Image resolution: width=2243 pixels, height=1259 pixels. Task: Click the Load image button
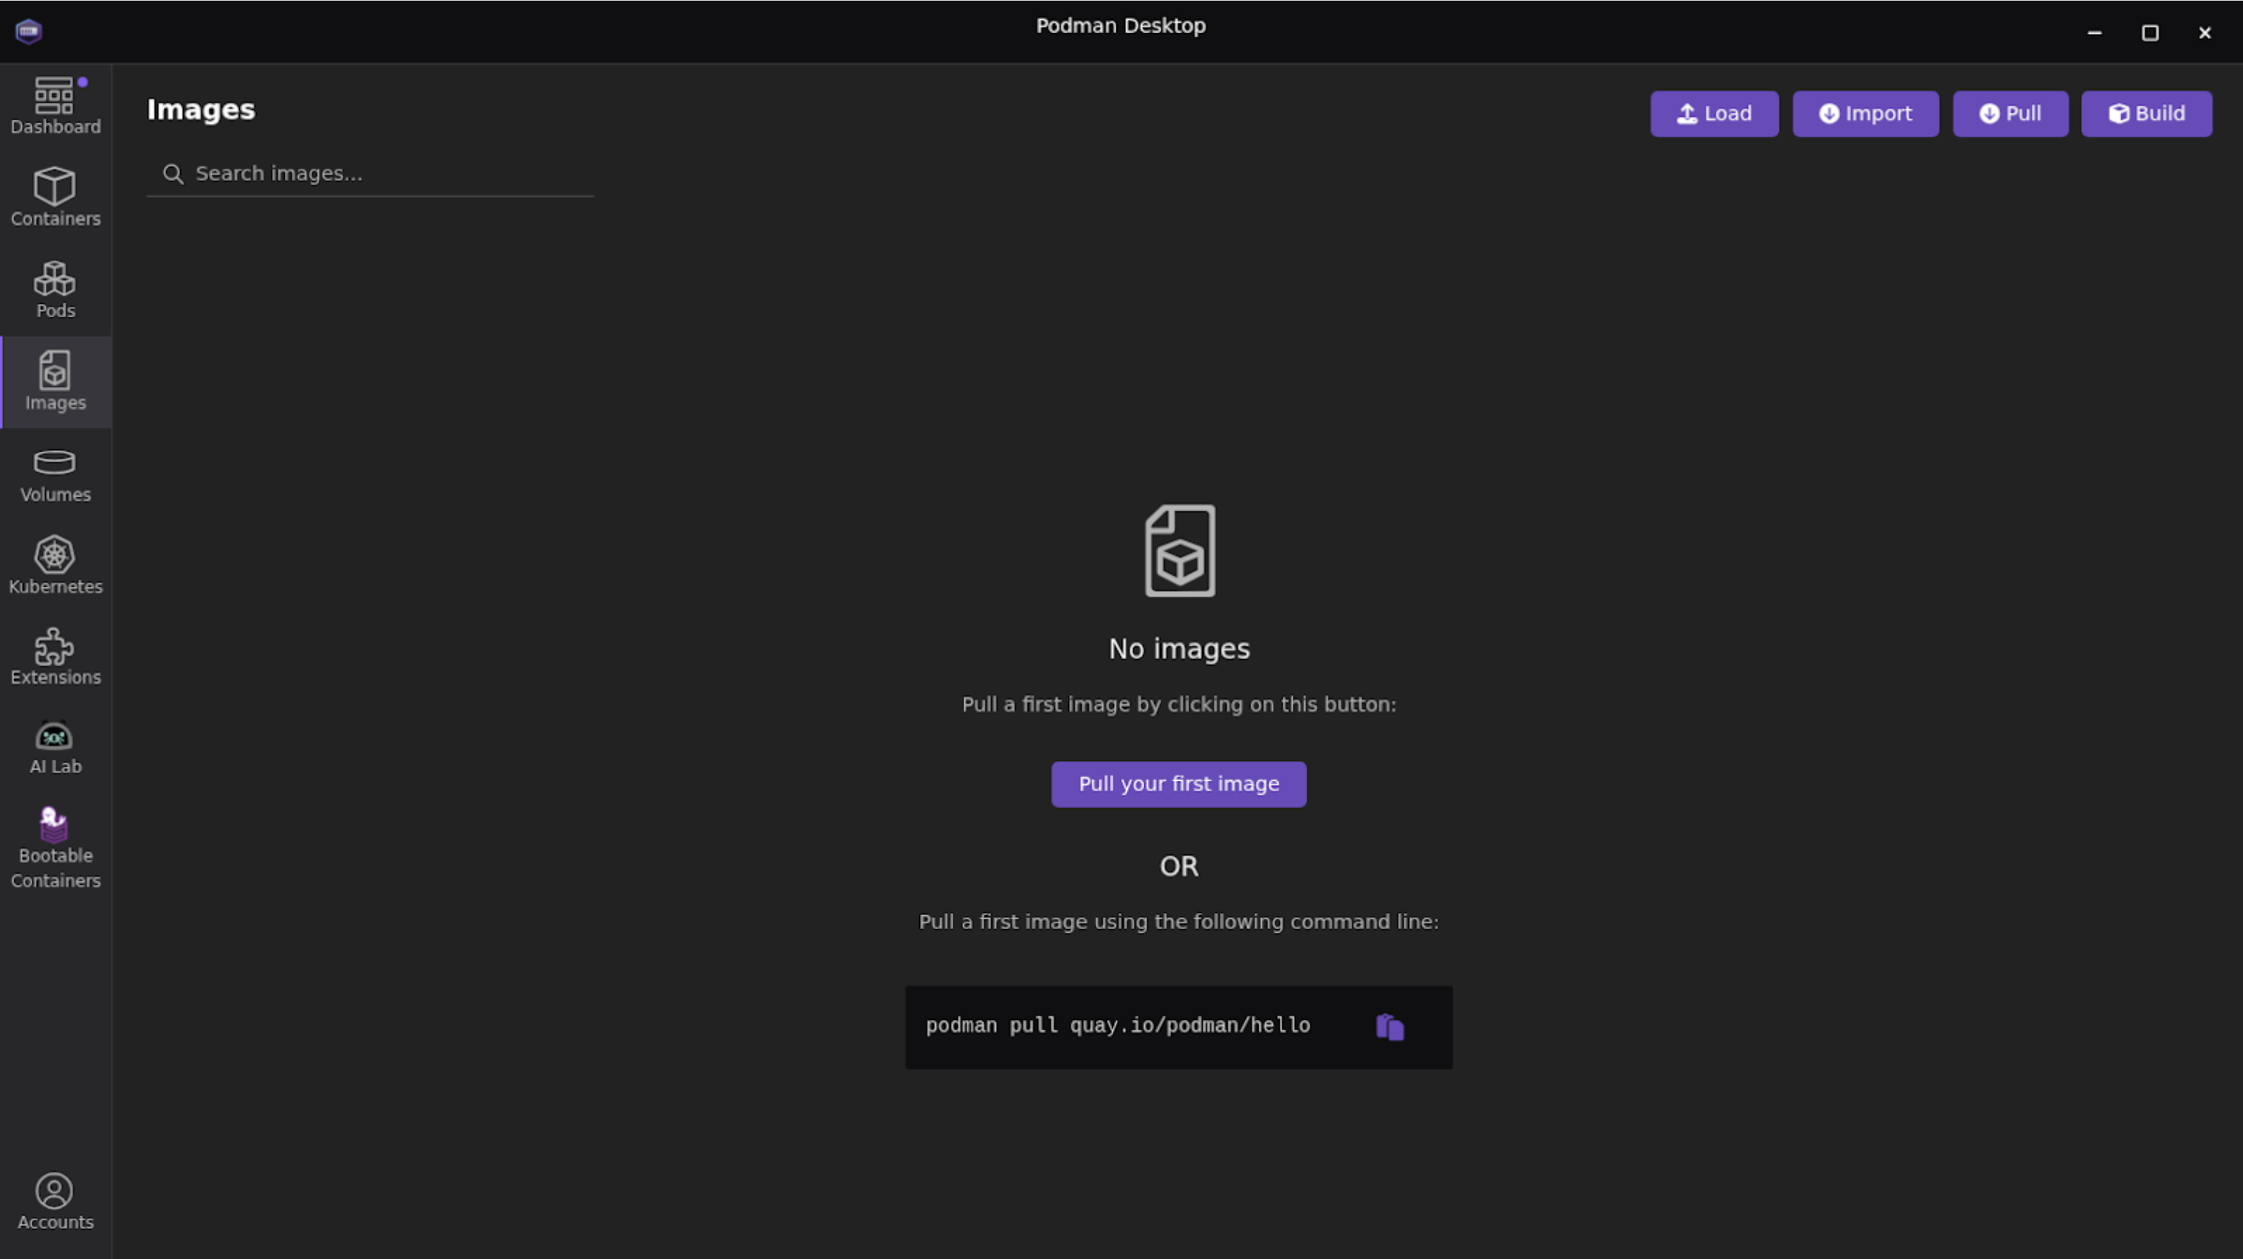coord(1713,114)
